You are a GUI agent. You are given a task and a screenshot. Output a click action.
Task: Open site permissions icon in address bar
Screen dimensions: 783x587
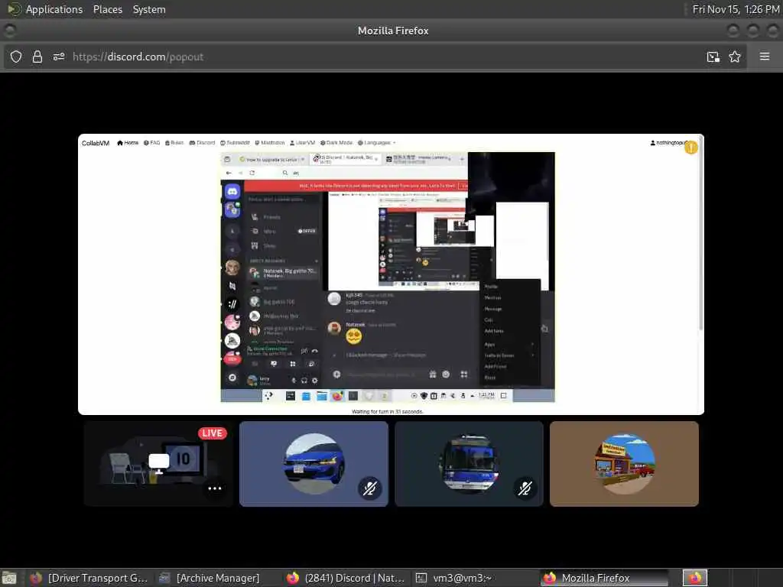59,57
